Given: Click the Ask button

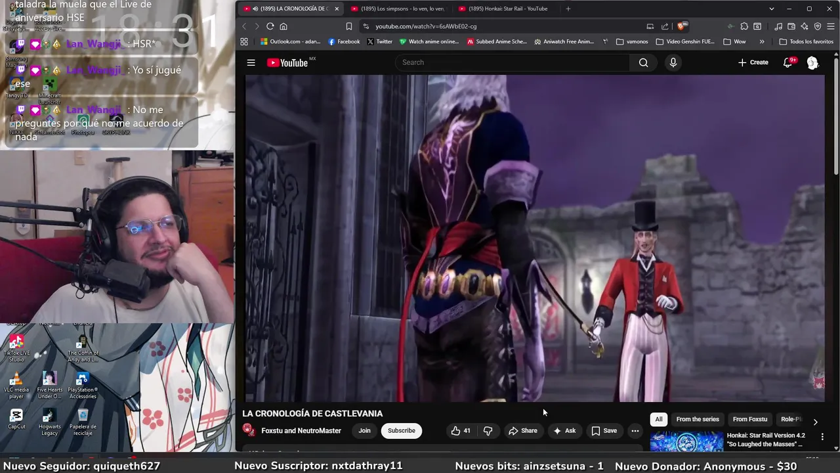Looking at the screenshot, I should point(564,431).
